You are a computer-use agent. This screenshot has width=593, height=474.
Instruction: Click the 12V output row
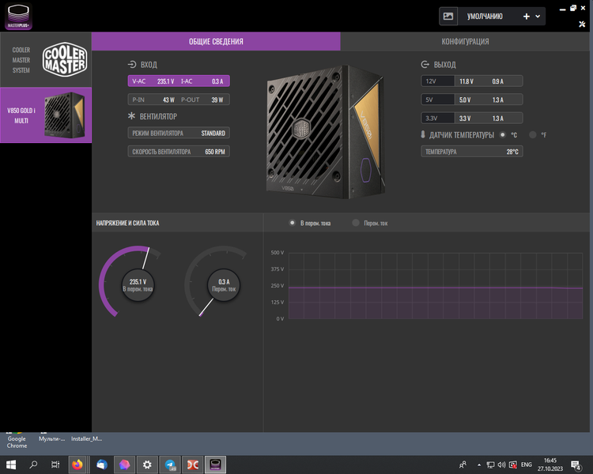(471, 81)
